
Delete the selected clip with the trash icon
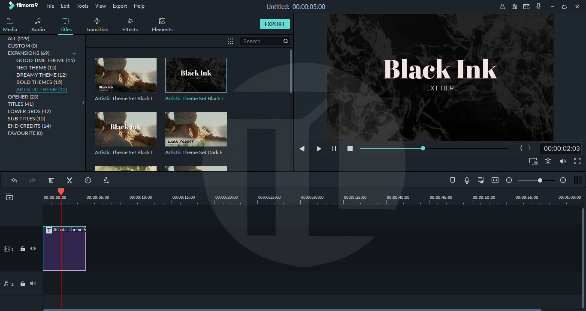51,180
